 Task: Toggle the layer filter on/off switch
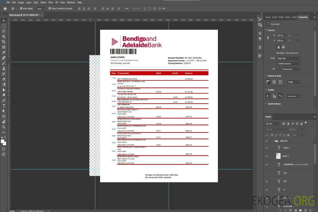306,123
